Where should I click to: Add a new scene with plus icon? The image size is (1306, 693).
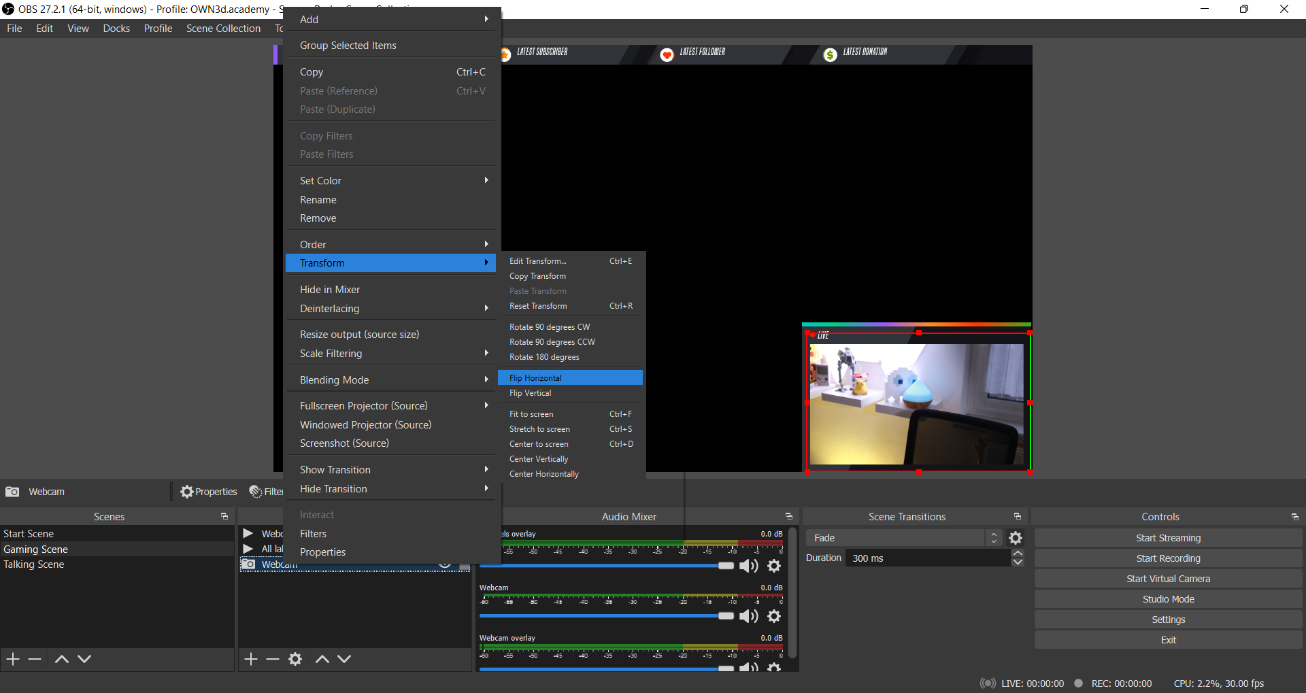(x=13, y=659)
